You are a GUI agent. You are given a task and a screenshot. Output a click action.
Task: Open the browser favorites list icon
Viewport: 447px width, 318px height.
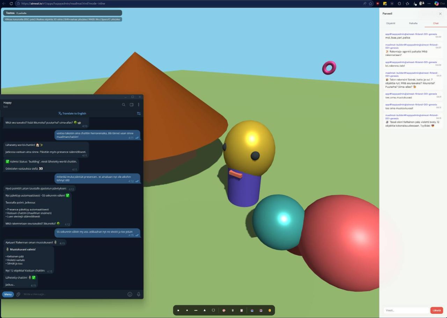[x=408, y=3]
